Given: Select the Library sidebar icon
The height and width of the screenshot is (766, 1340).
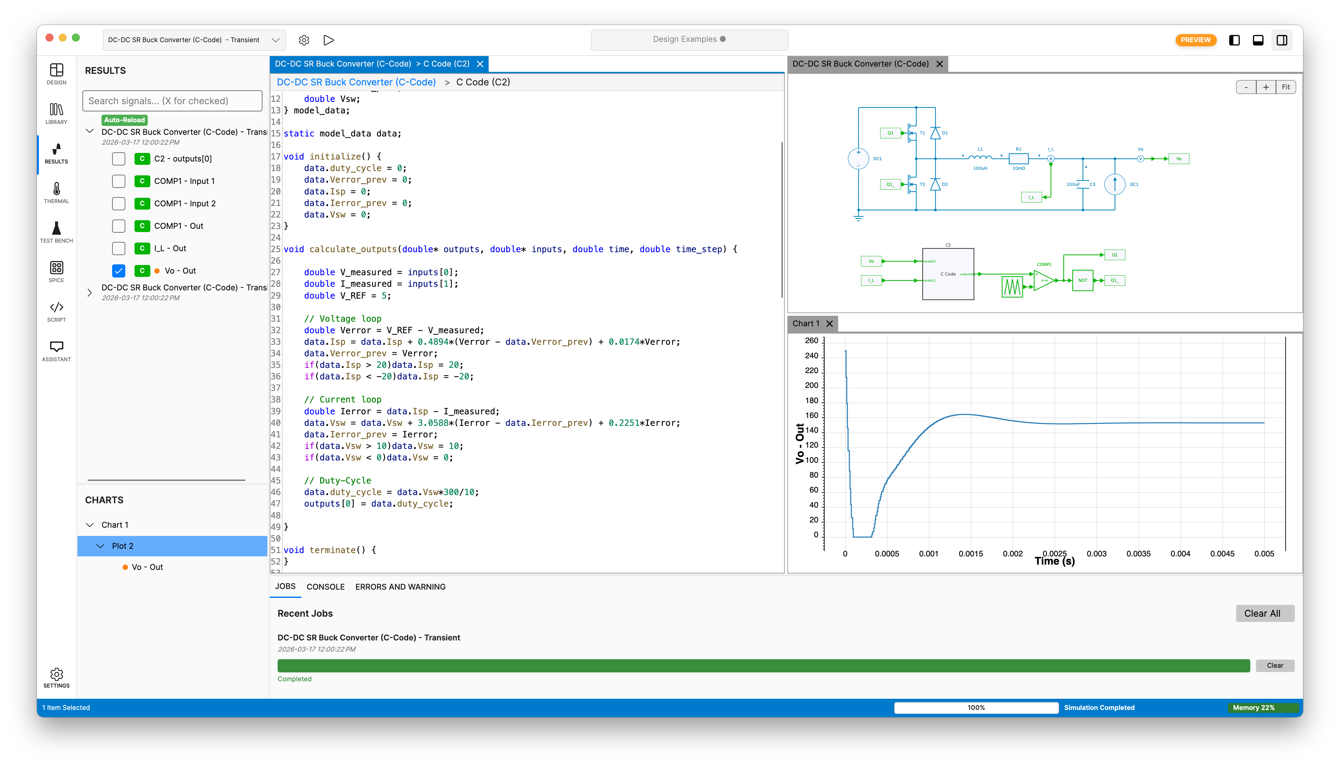Looking at the screenshot, I should [x=56, y=112].
